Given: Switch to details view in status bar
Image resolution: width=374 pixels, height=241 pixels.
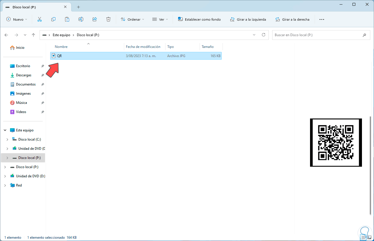Looking at the screenshot, I should 363,238.
